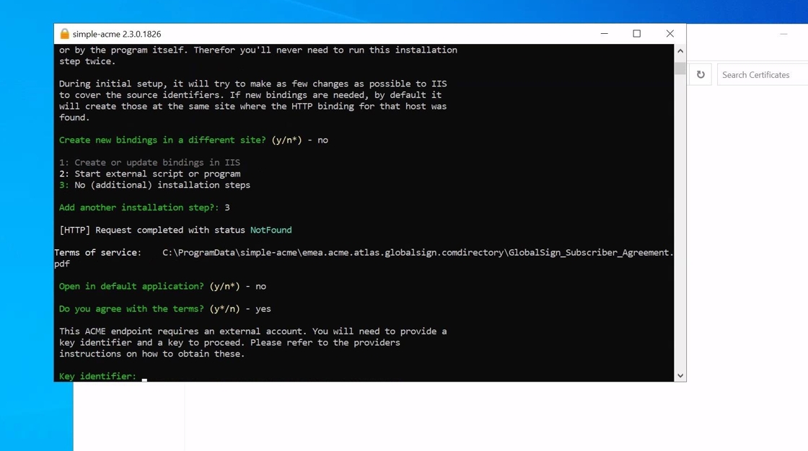Viewport: 808px width, 451px height.
Task: Minimize the simple-acme window
Action: pyautogui.click(x=605, y=33)
